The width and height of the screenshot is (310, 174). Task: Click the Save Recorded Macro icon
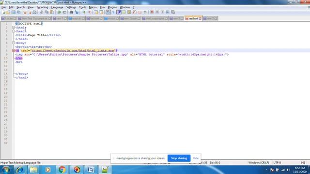173,12
